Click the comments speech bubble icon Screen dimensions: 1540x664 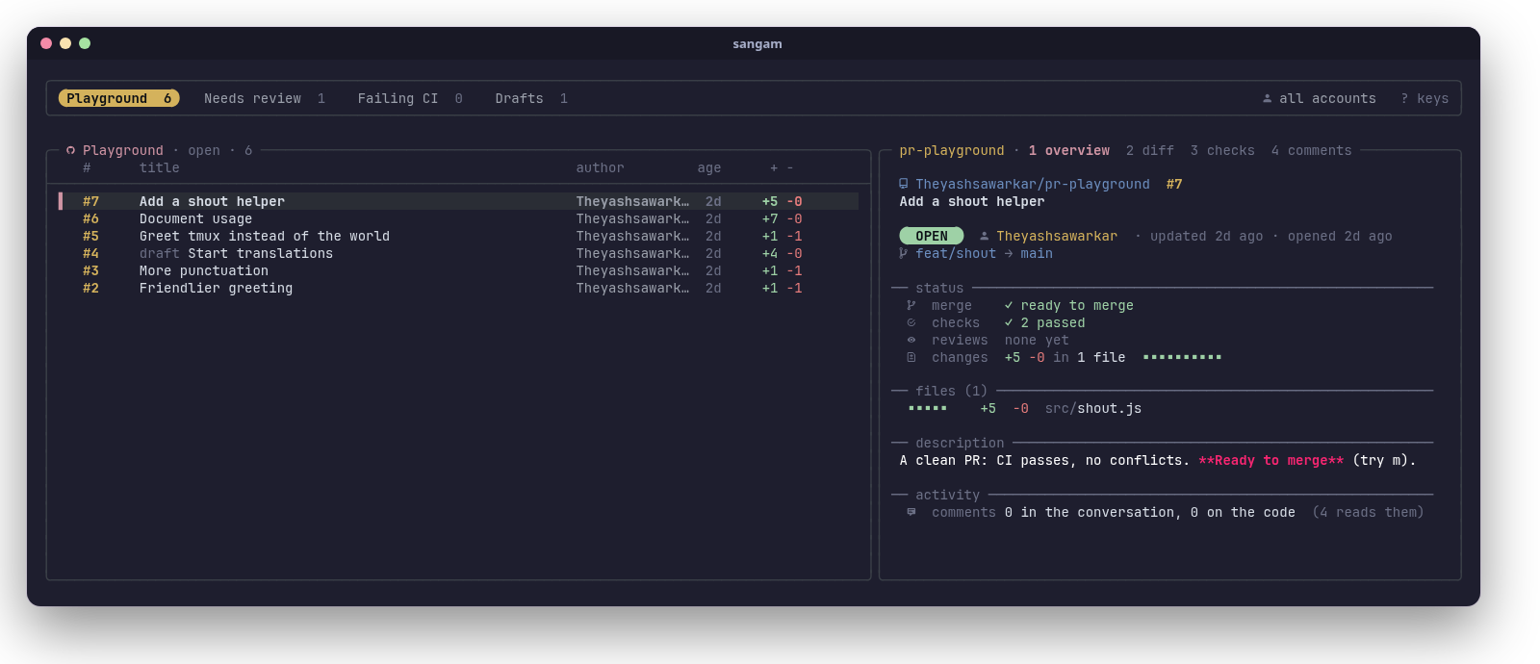pyautogui.click(x=911, y=512)
